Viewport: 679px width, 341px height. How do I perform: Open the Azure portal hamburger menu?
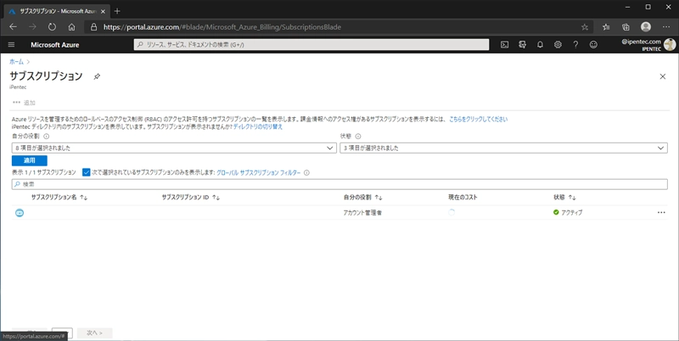point(11,45)
